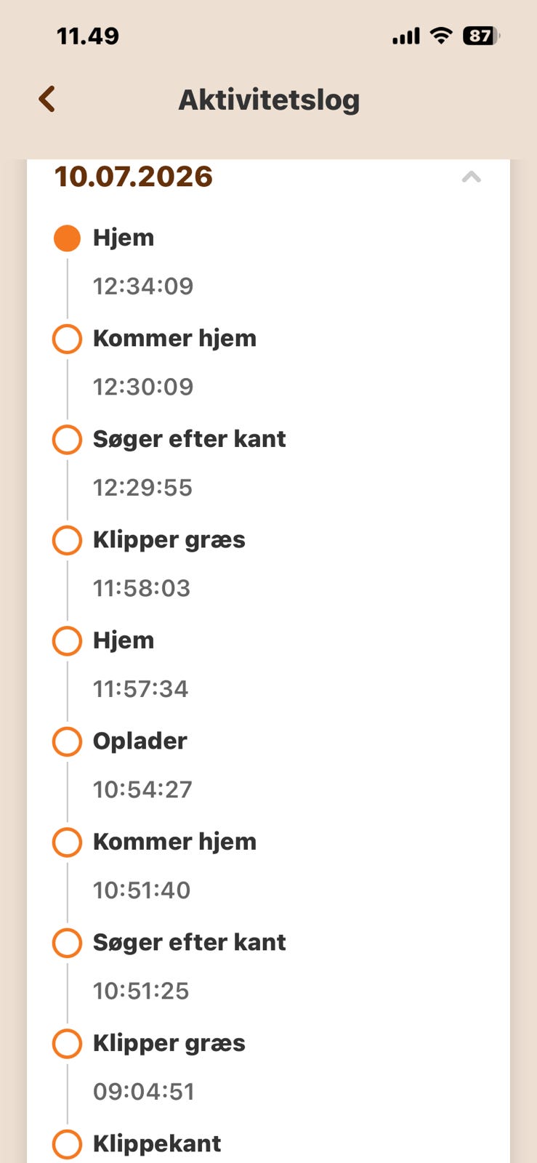Click the circle beside Søger efter kant 10:51:25
Screen dimensions: 537x1163
click(67, 943)
